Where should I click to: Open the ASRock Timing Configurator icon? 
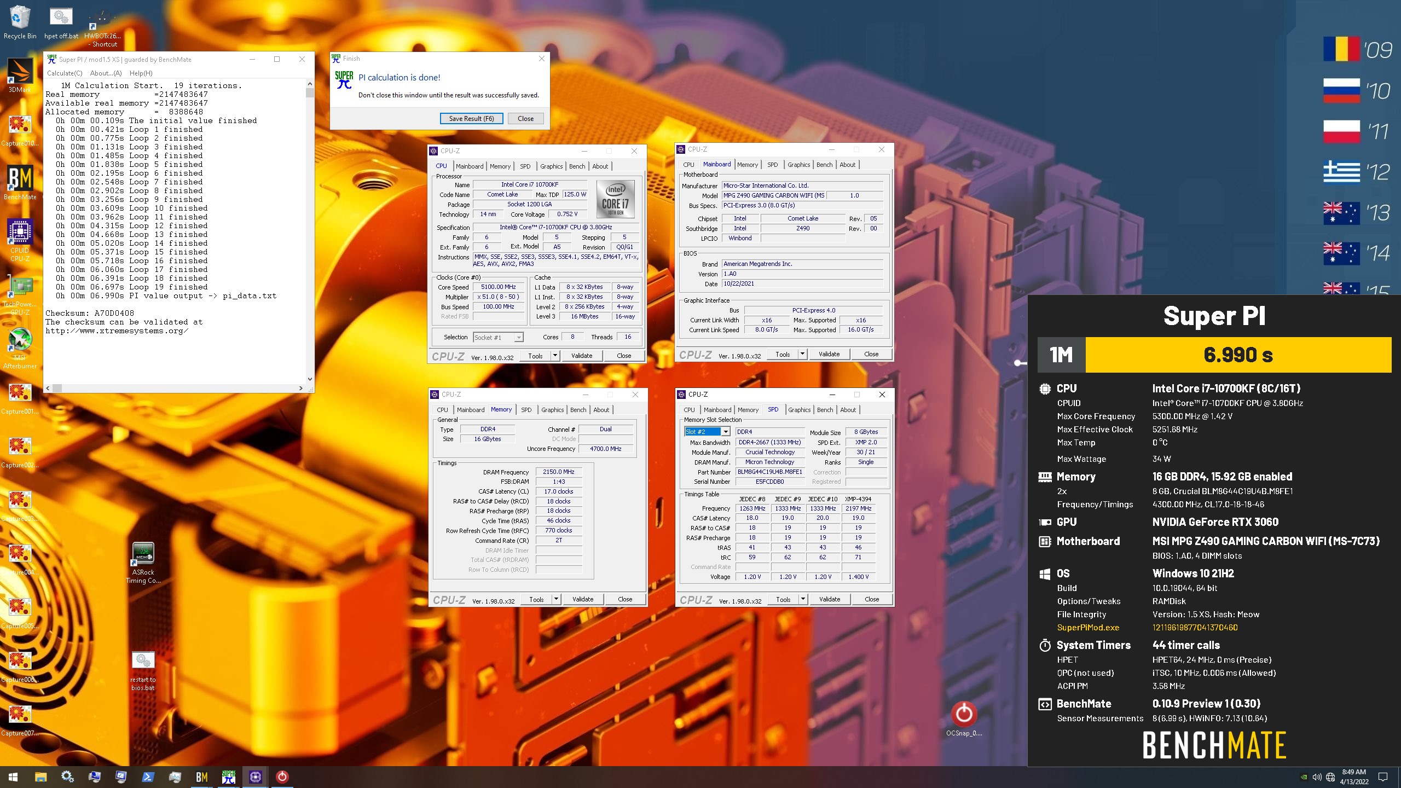(x=143, y=563)
